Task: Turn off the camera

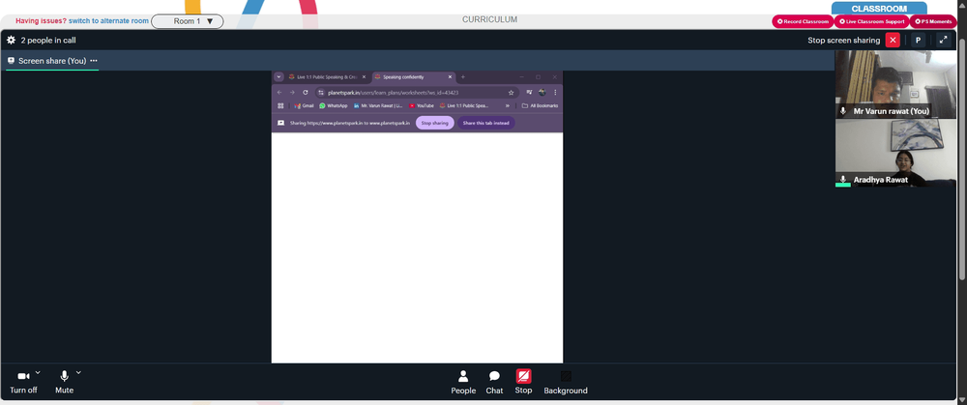Action: 23,382
